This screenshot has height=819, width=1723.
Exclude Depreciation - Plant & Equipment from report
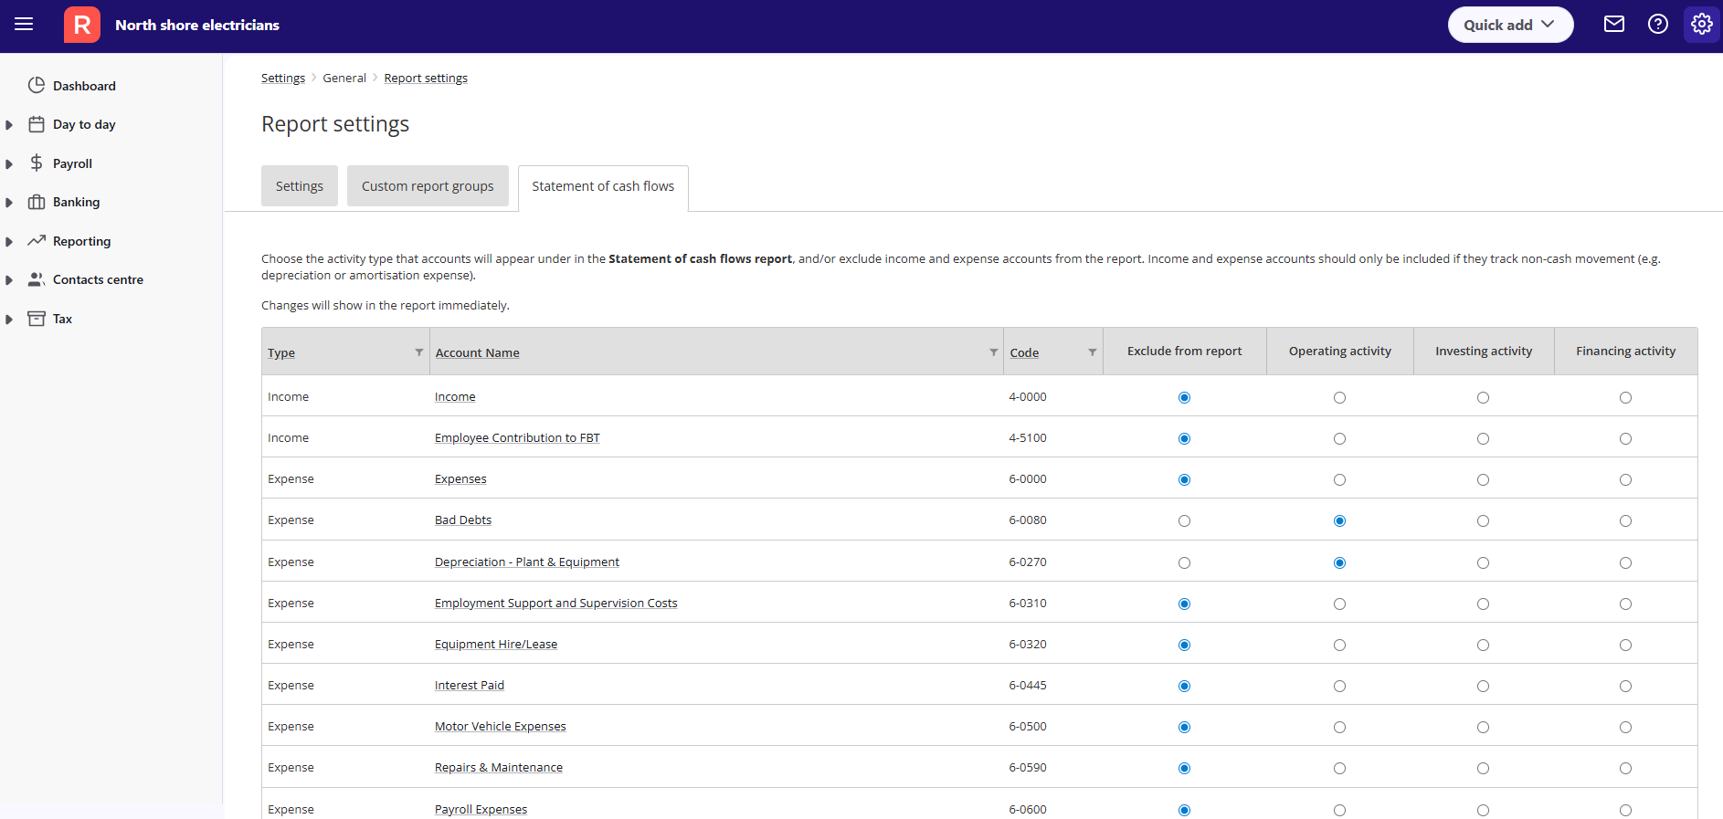point(1184,562)
